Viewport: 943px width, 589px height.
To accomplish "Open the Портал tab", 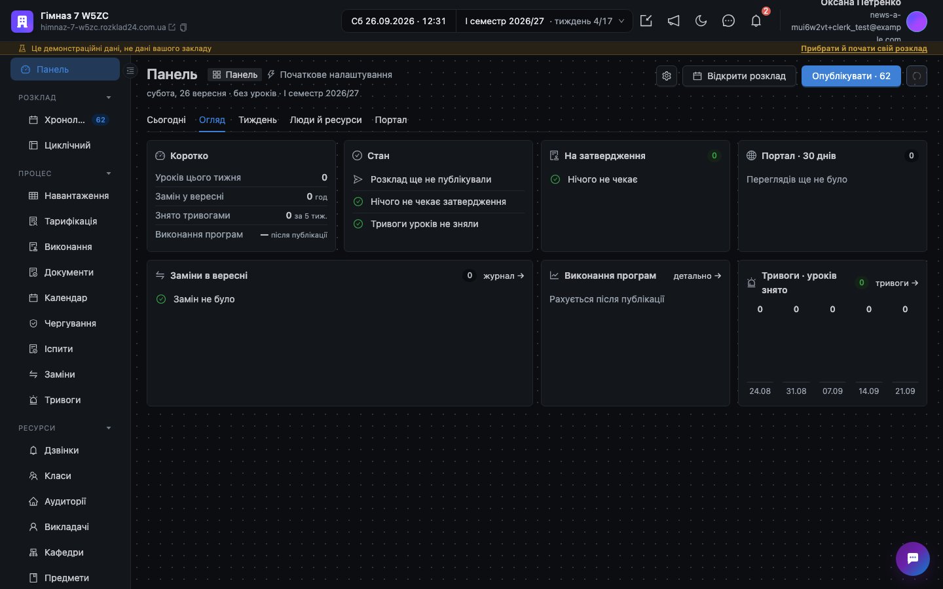I will (391, 120).
